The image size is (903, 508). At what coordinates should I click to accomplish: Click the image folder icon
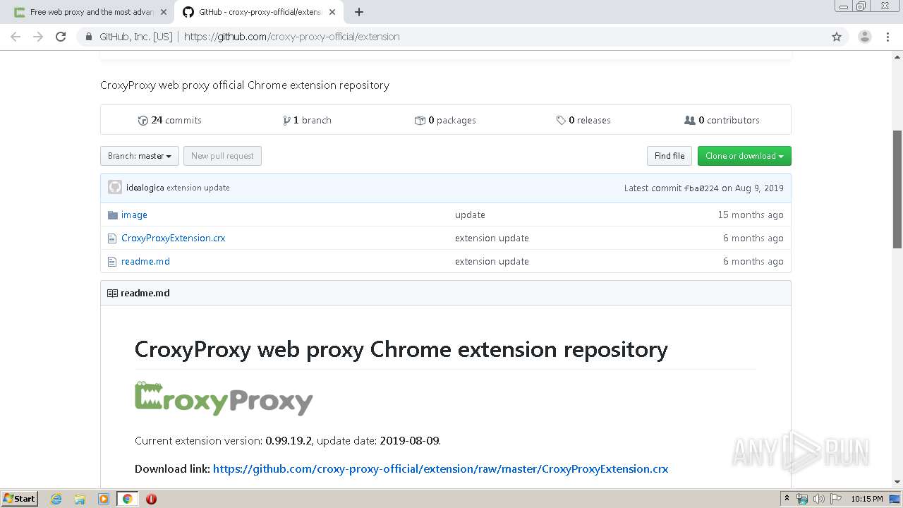coord(112,214)
